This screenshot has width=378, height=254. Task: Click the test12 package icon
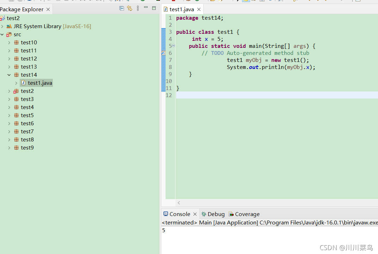(16, 59)
